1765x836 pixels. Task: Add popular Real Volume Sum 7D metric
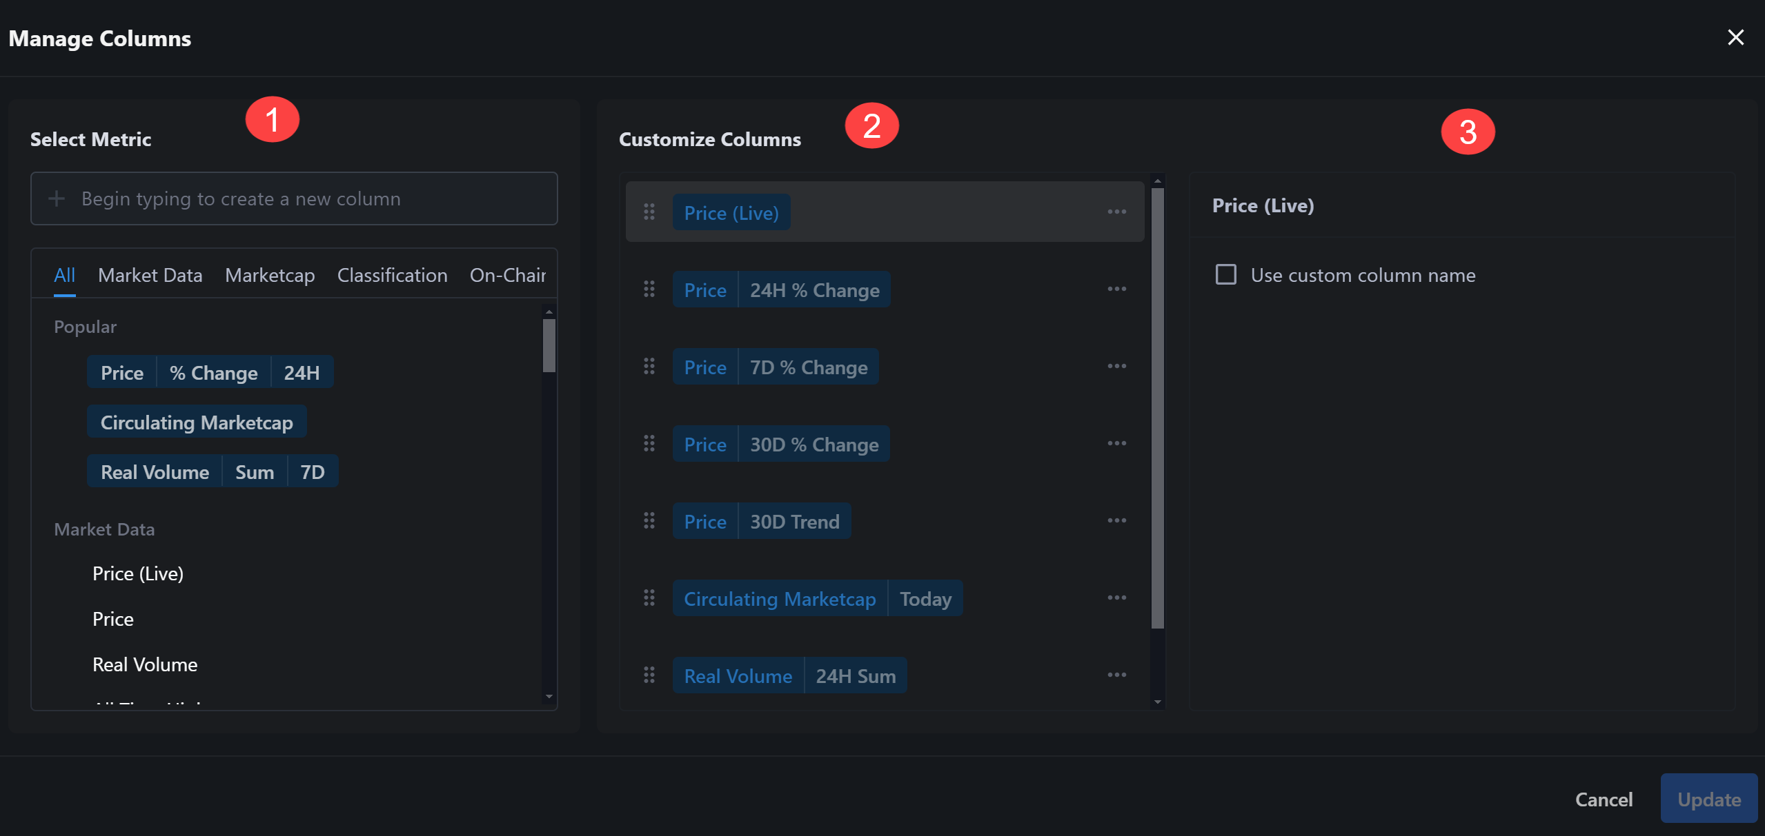[x=213, y=472]
